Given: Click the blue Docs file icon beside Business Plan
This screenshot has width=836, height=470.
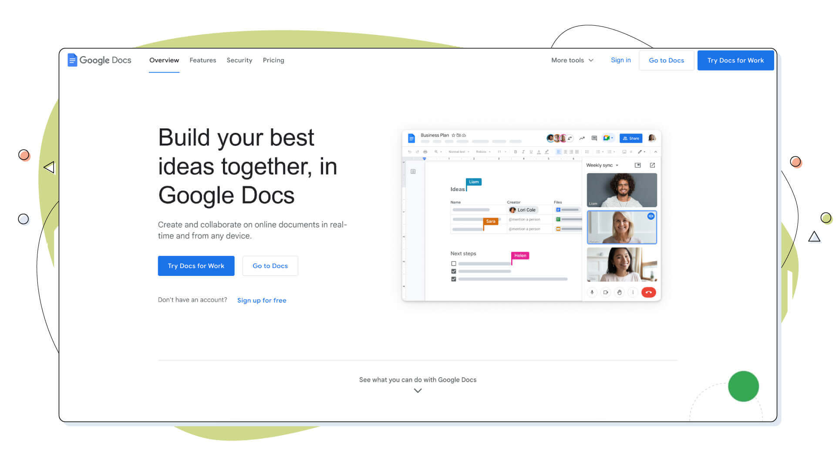Looking at the screenshot, I should [411, 138].
